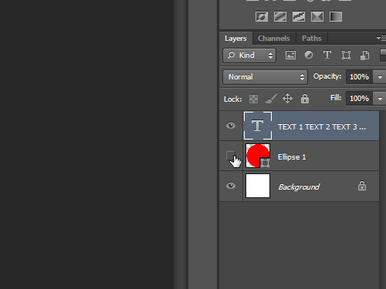386x289 pixels.
Task: Lock image pixels brush icon
Action: (x=271, y=99)
